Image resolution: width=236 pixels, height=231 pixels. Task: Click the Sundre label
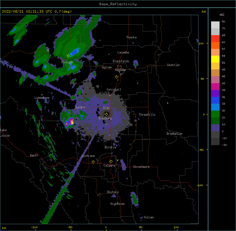80,107
